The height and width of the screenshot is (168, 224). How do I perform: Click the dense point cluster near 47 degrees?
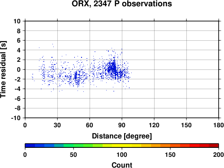pyautogui.click(x=76, y=76)
